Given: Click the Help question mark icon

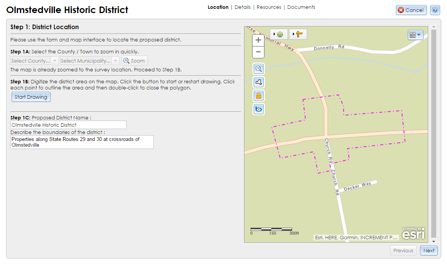Looking at the screenshot, I should [435, 10].
